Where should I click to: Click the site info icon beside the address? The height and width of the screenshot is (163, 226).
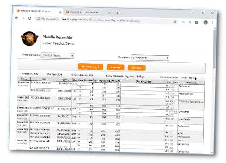(x=38, y=18)
